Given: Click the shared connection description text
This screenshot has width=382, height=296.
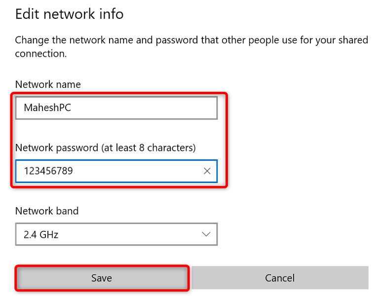Looking at the screenshot, I should point(191,46).
